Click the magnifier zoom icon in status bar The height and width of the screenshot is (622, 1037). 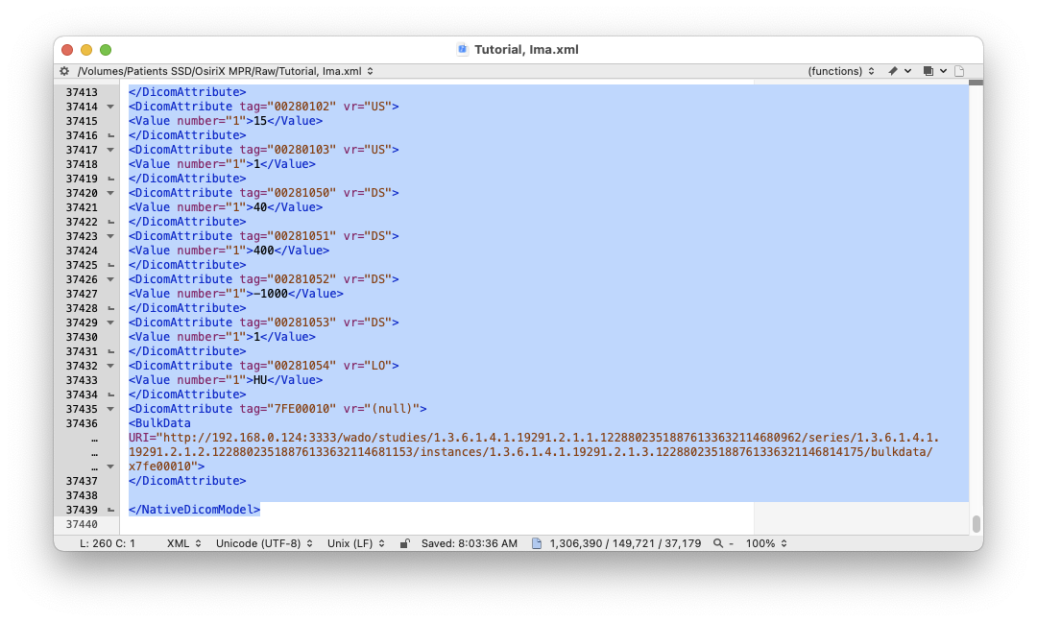717,543
